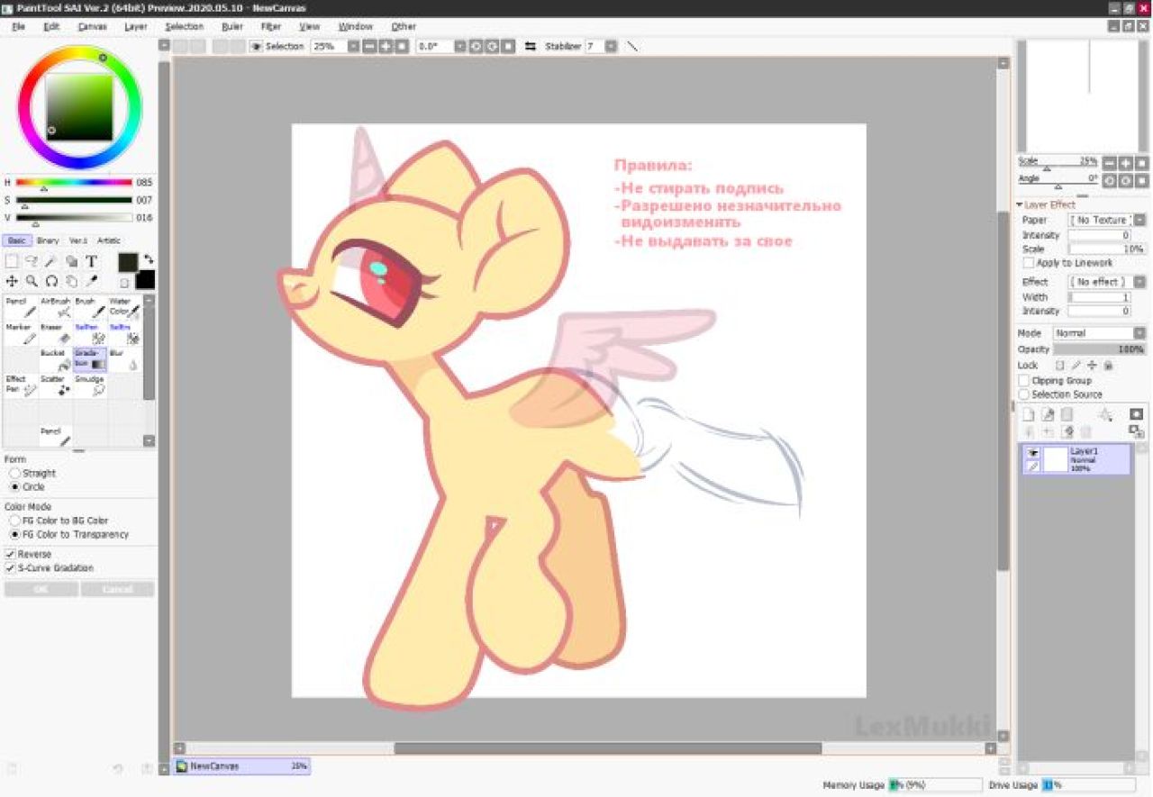
Task: Switch to the Artistic brush tab
Action: (x=109, y=240)
